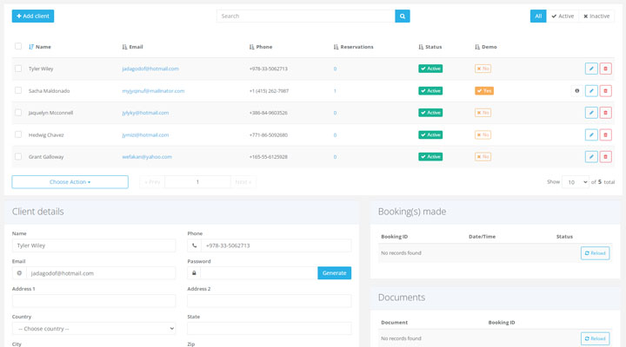The height and width of the screenshot is (347, 626).
Task: Click the Address 2 input field
Action: click(269, 301)
